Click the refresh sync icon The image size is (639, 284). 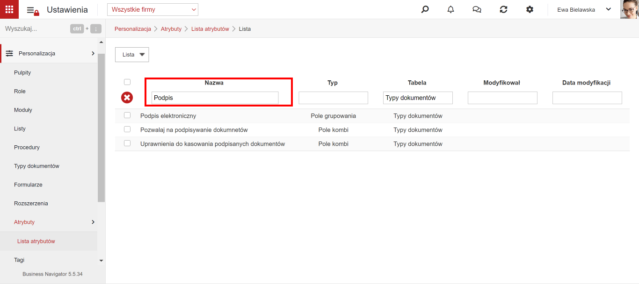point(503,9)
